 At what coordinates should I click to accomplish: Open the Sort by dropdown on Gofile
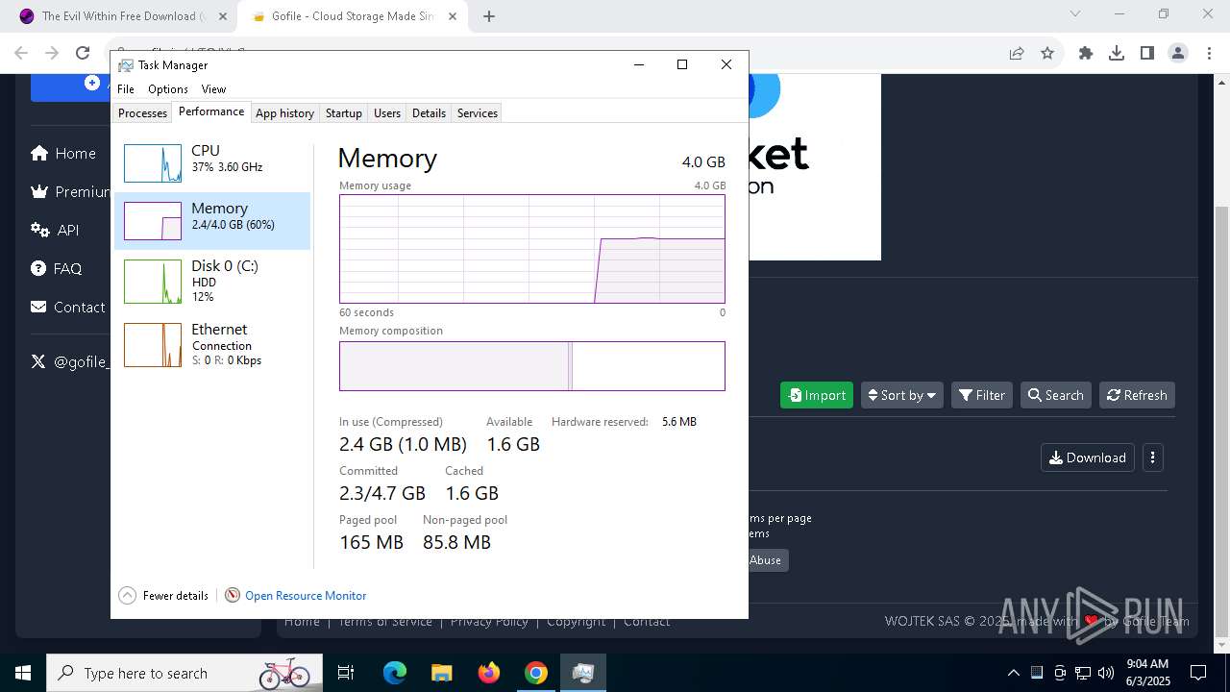coord(902,395)
